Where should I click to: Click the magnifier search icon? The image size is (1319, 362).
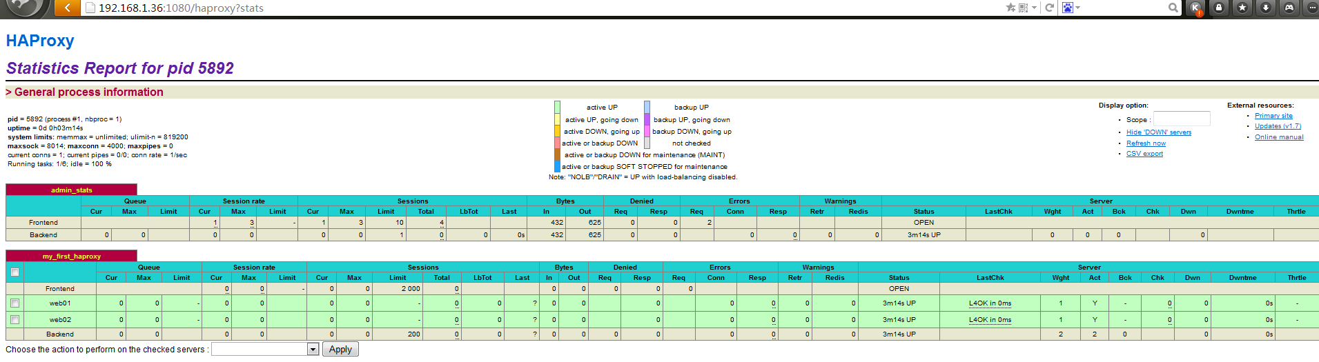coord(1173,8)
